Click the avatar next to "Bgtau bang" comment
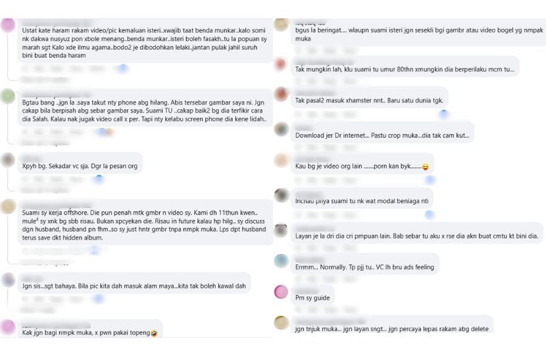Viewport: 546px width, 364px height. tap(8, 96)
